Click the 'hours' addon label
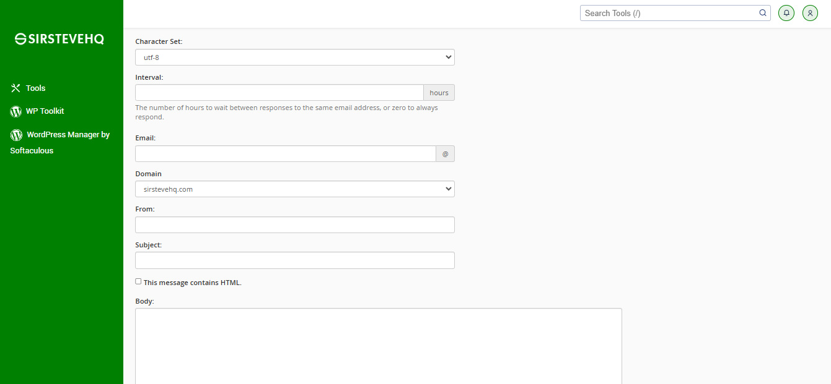 pos(439,93)
